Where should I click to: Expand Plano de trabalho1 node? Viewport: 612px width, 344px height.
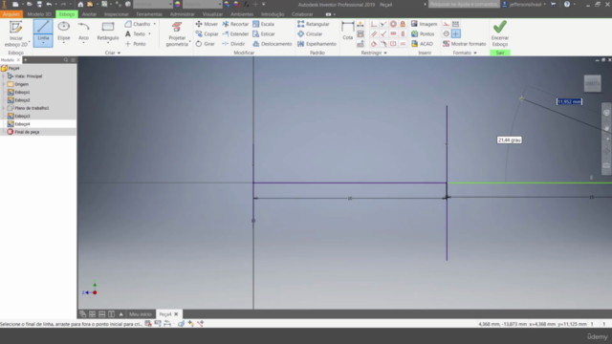pos(4,108)
